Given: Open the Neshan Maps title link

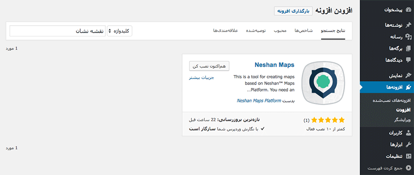Looking at the screenshot, I should coord(275,65).
